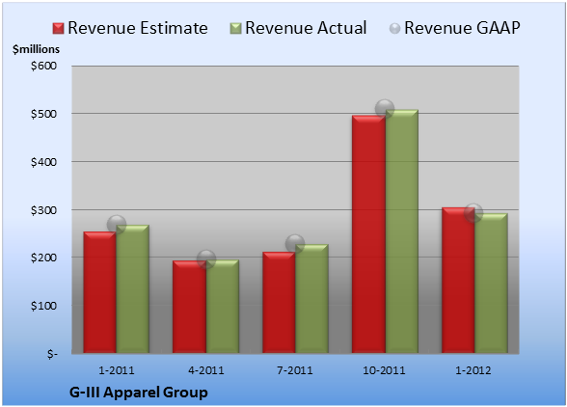Select the red estimate bar for 1-2012
This screenshot has width=567, height=407.
click(458, 281)
